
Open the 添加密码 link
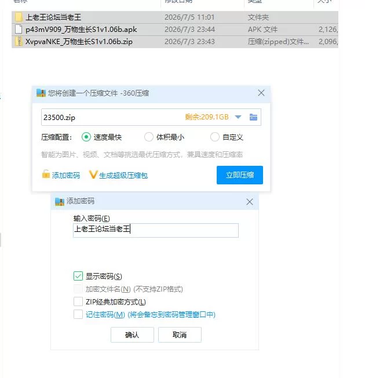click(x=66, y=175)
